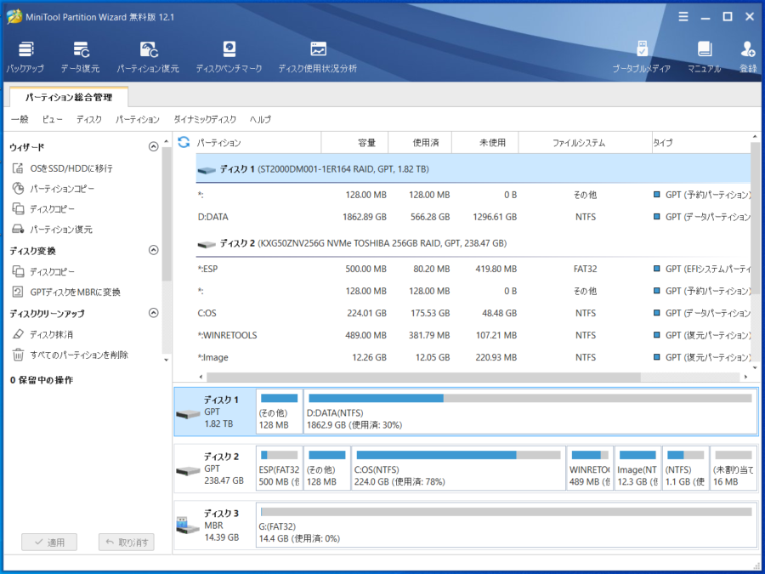Collapse the ディスク変換 section

154,250
